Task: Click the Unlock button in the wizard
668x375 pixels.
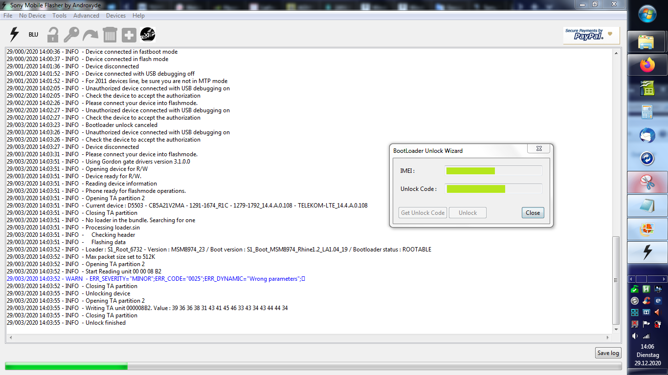Action: (468, 213)
